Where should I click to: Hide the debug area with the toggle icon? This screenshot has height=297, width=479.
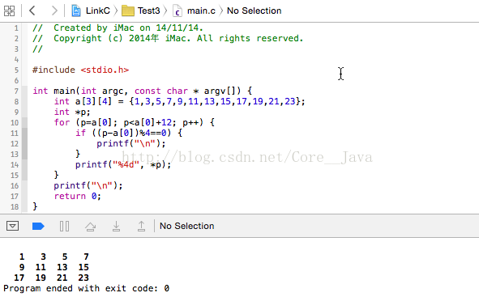click(12, 226)
